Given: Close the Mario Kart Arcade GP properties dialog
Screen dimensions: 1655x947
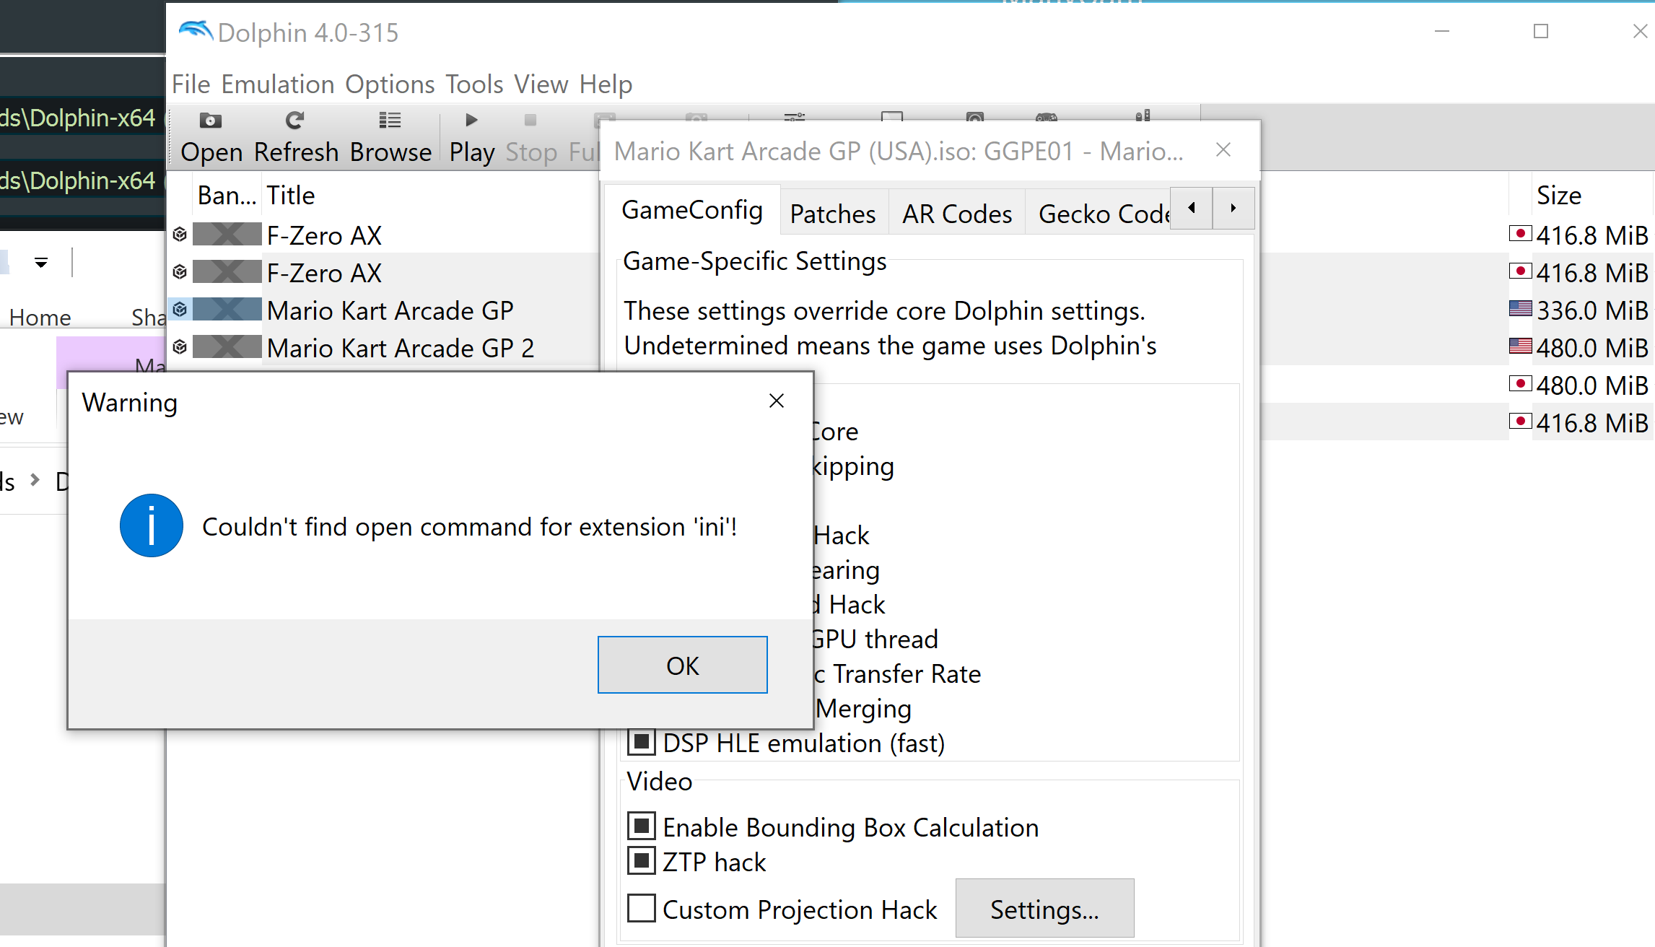Looking at the screenshot, I should coord(1223,150).
